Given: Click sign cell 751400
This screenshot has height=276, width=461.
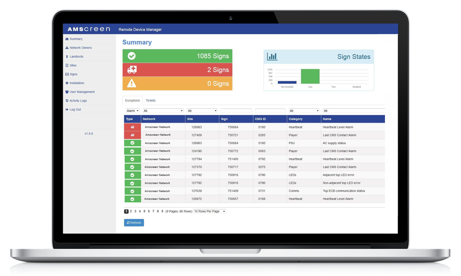Looking at the screenshot, I should coord(236,159).
